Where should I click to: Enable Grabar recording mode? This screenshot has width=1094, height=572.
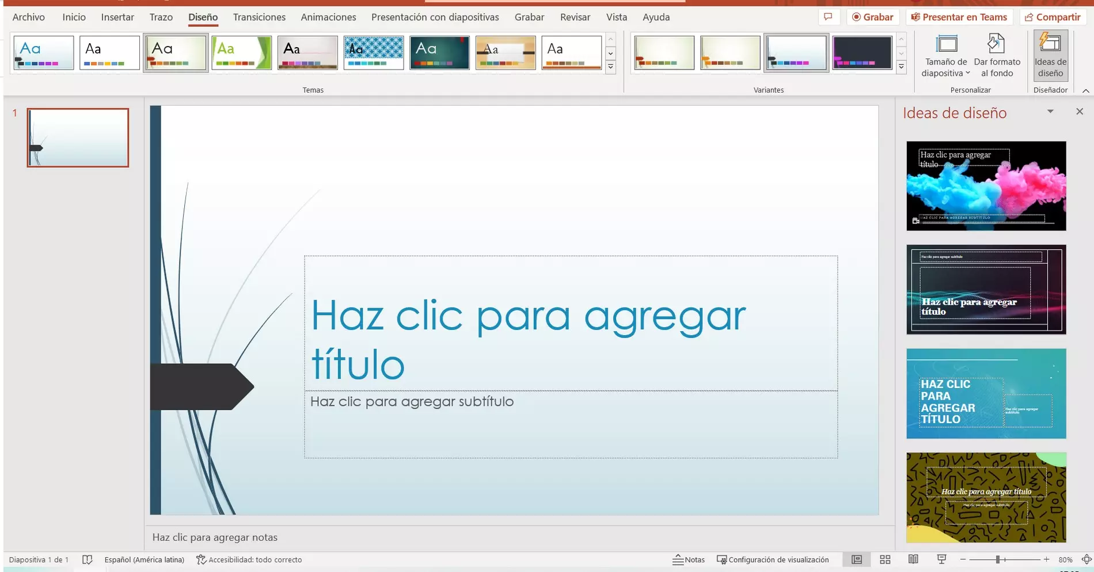click(x=872, y=17)
